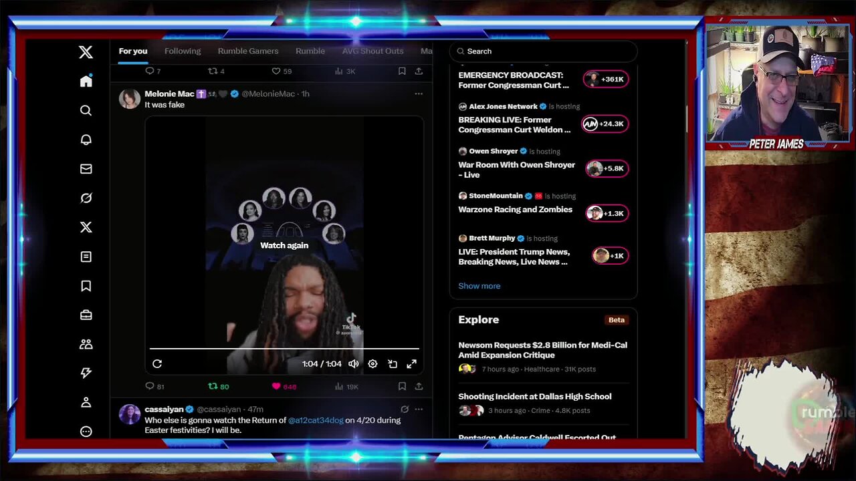Click the +5.8K listeners badge
856x481 pixels.
pos(607,168)
